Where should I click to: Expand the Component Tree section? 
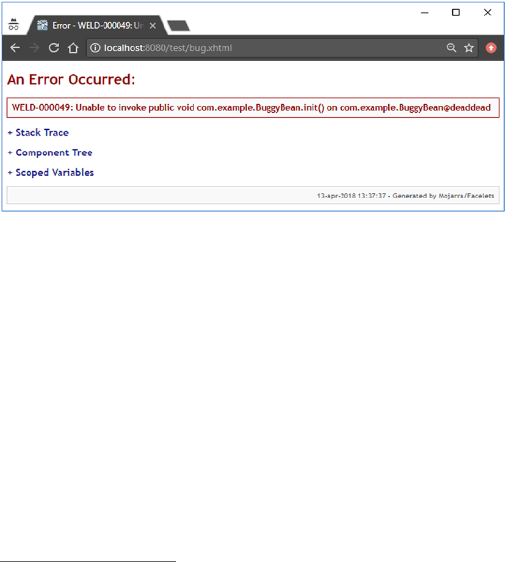(50, 152)
